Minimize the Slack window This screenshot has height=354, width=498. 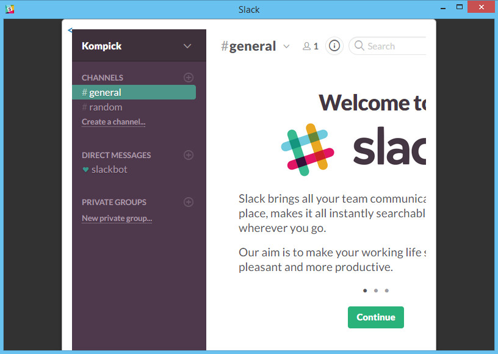pyautogui.click(x=443, y=7)
